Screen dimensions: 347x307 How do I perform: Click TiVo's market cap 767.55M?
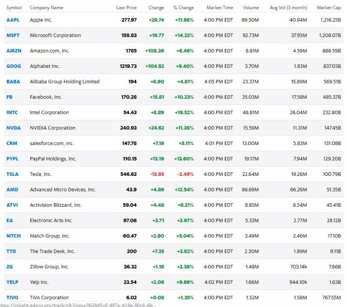click(x=331, y=297)
